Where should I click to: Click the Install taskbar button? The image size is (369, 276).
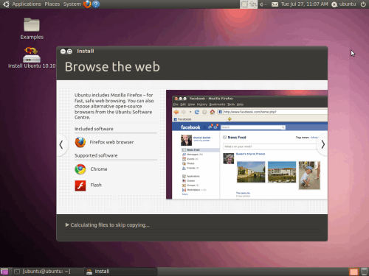click(120, 272)
